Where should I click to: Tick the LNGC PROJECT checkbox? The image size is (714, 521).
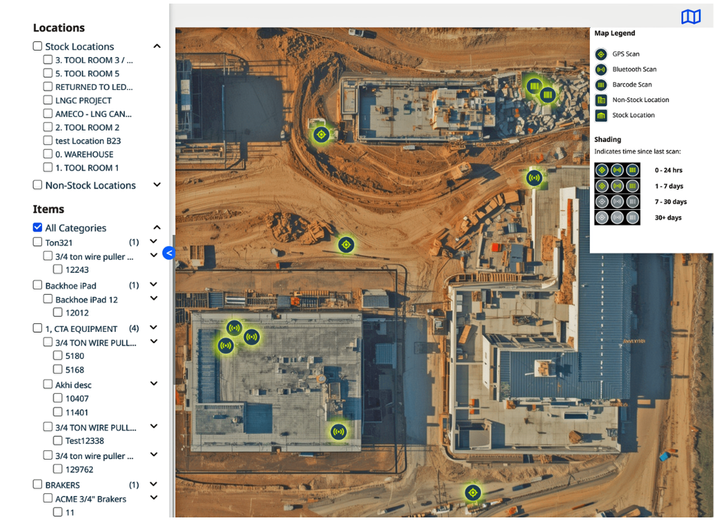[48, 101]
